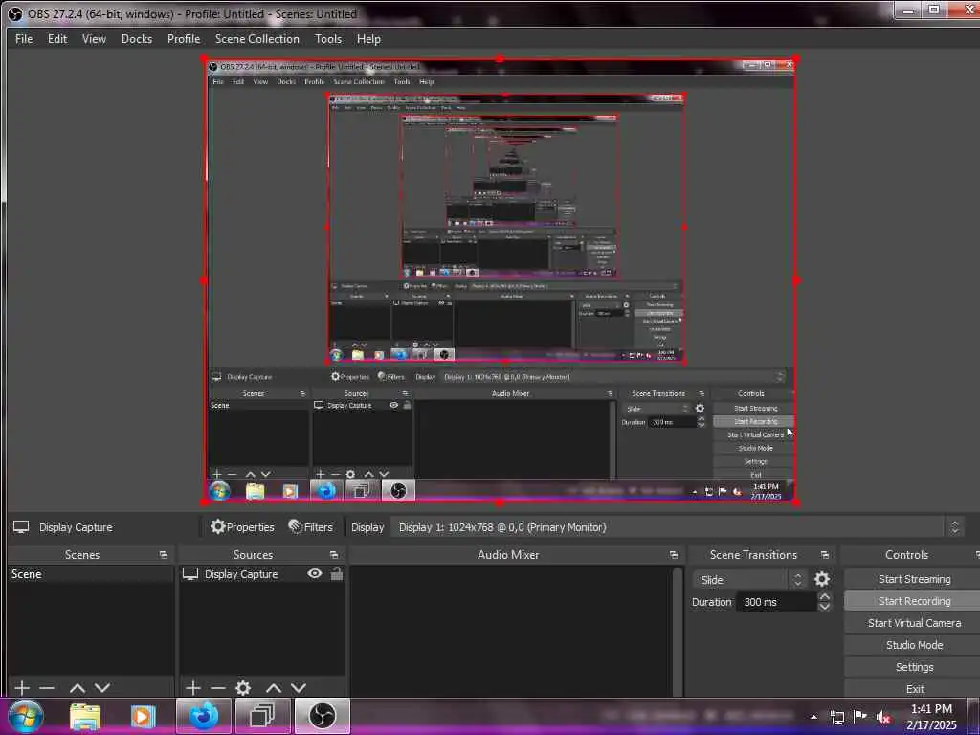Open the clock showing 1:41 PM
This screenshot has height=735, width=980.
click(x=931, y=717)
